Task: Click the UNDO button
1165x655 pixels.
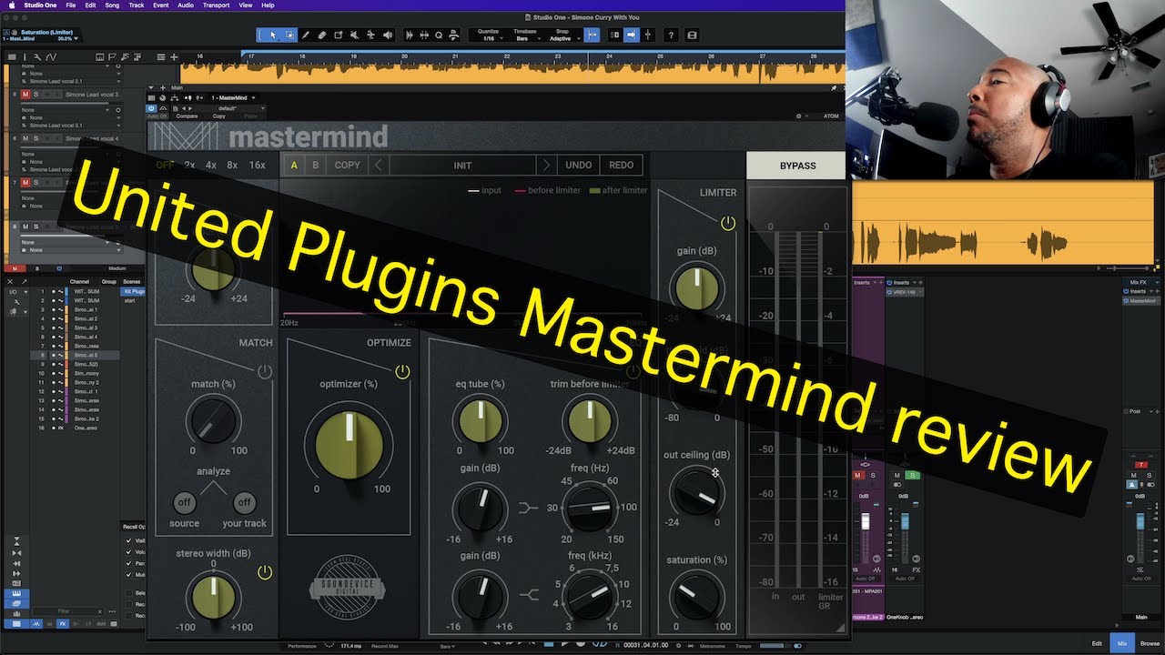Action: point(579,166)
